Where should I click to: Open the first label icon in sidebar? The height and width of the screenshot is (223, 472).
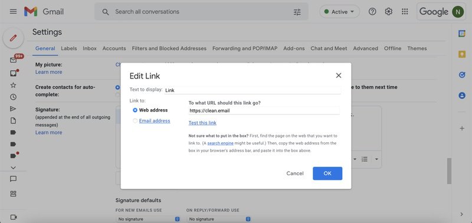13,132
